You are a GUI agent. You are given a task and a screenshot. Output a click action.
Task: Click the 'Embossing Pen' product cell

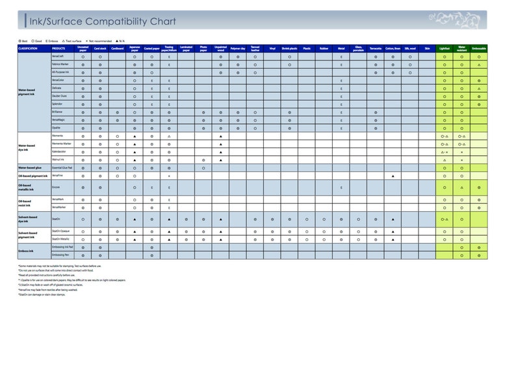click(x=62, y=255)
